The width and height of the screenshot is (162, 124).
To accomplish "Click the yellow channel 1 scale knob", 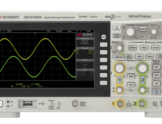I will pyautogui.click(x=119, y=68).
